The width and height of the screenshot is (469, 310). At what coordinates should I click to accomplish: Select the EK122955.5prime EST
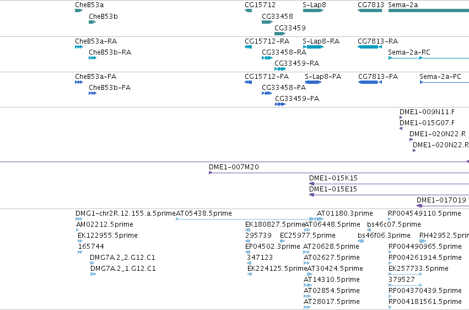click(x=80, y=242)
